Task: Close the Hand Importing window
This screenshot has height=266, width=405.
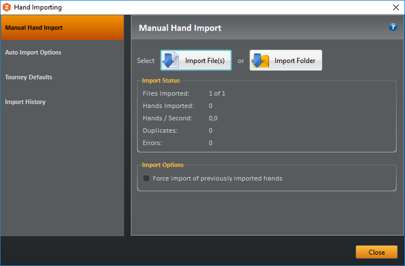Action: 396,8
